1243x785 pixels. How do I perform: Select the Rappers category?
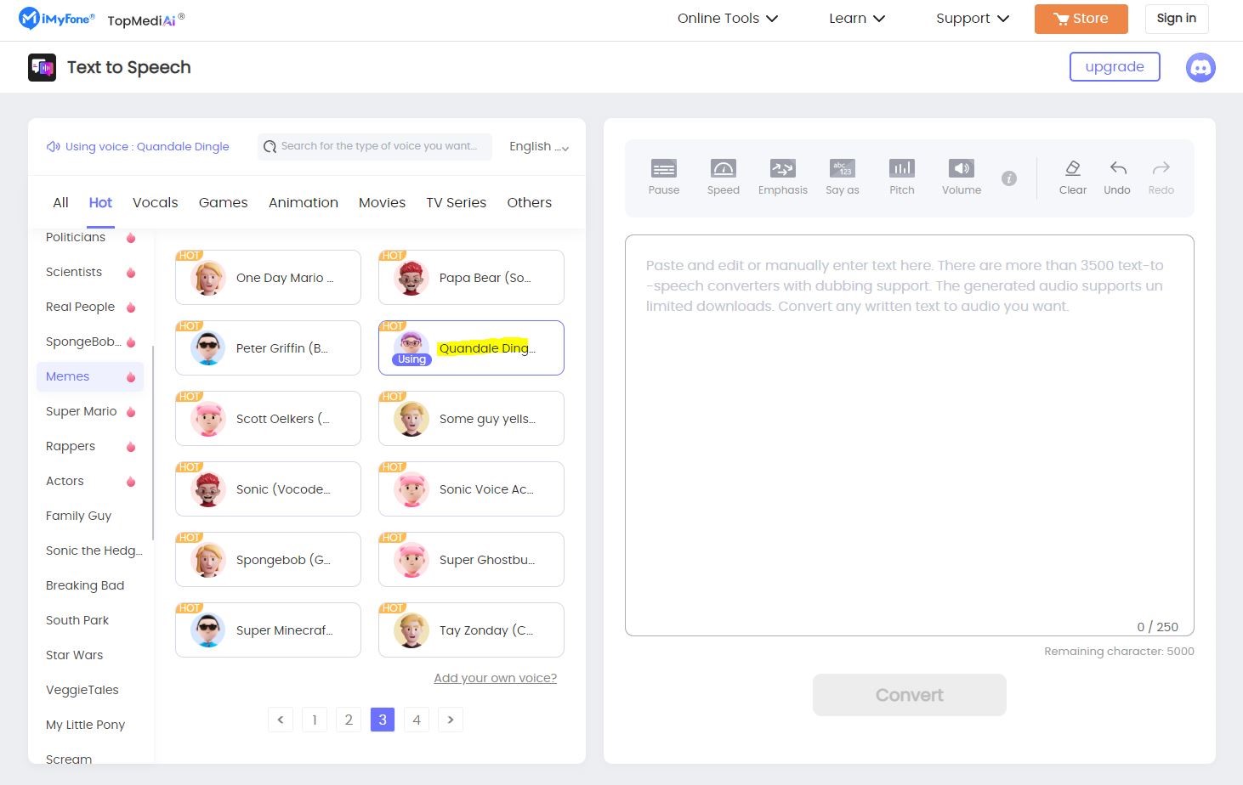click(90, 446)
